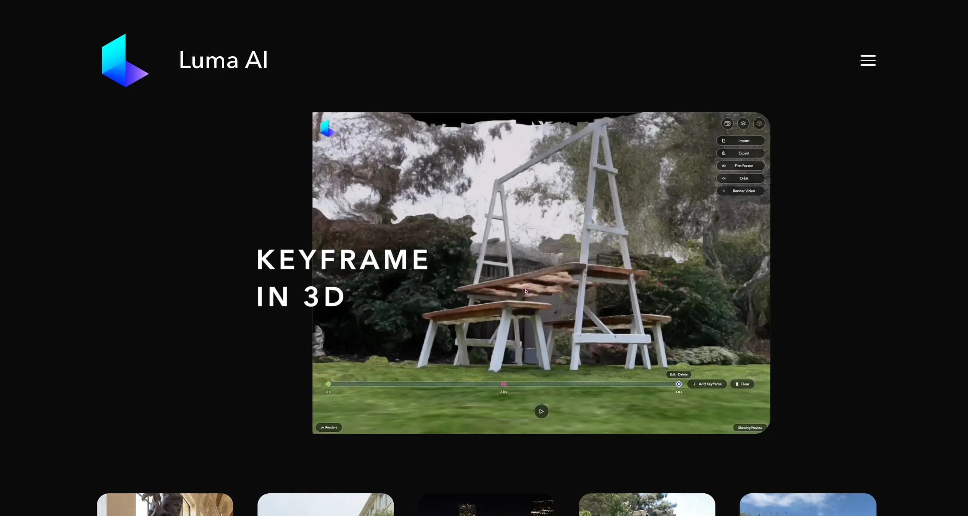Expand the Renders panel
Screen dimensions: 968x516
(x=329, y=428)
